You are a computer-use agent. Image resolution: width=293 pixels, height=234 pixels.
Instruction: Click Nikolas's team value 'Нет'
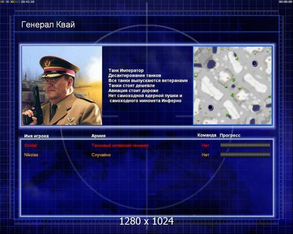tap(205, 155)
